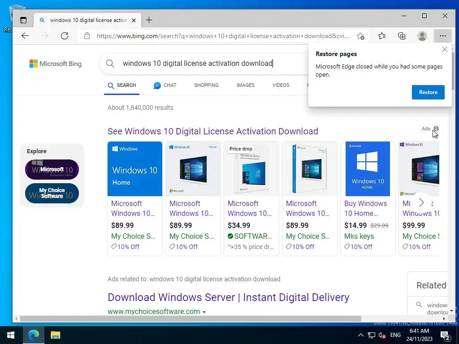The image size is (459, 344).
Task: Open See Windows 10 Digital License Activation Download
Action: click(213, 131)
